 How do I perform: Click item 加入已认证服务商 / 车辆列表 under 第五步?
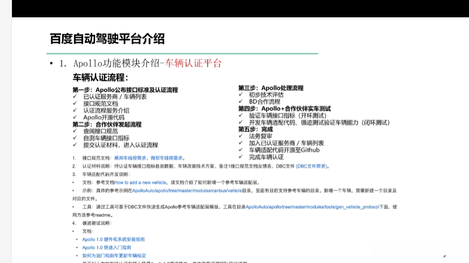pyautogui.click(x=287, y=143)
